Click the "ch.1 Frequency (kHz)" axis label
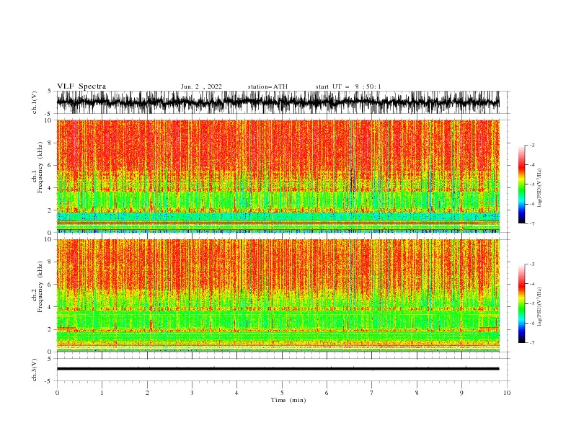The image size is (571, 441). 37,167
